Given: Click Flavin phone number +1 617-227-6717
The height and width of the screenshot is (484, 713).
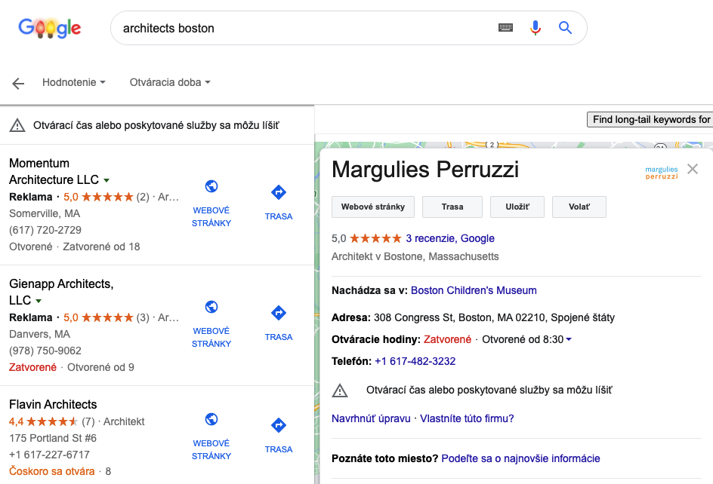Looking at the screenshot, I should pyautogui.click(x=50, y=455).
